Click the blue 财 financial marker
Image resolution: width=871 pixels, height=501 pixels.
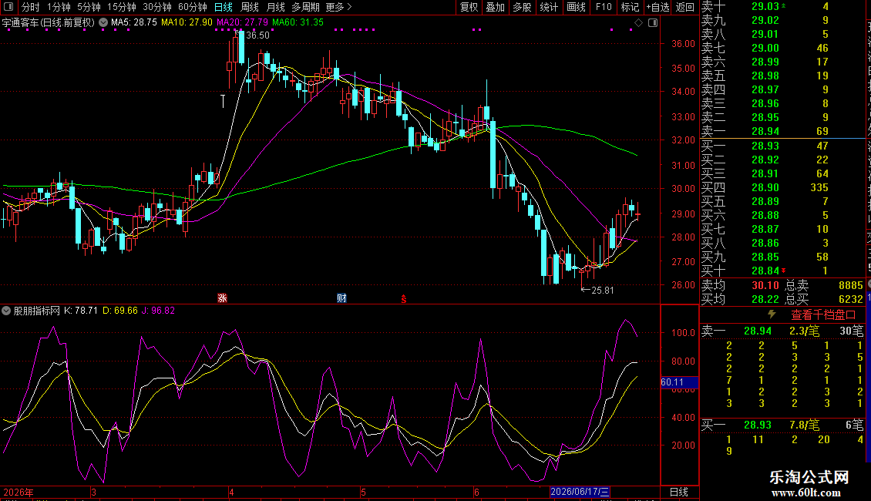(x=341, y=298)
